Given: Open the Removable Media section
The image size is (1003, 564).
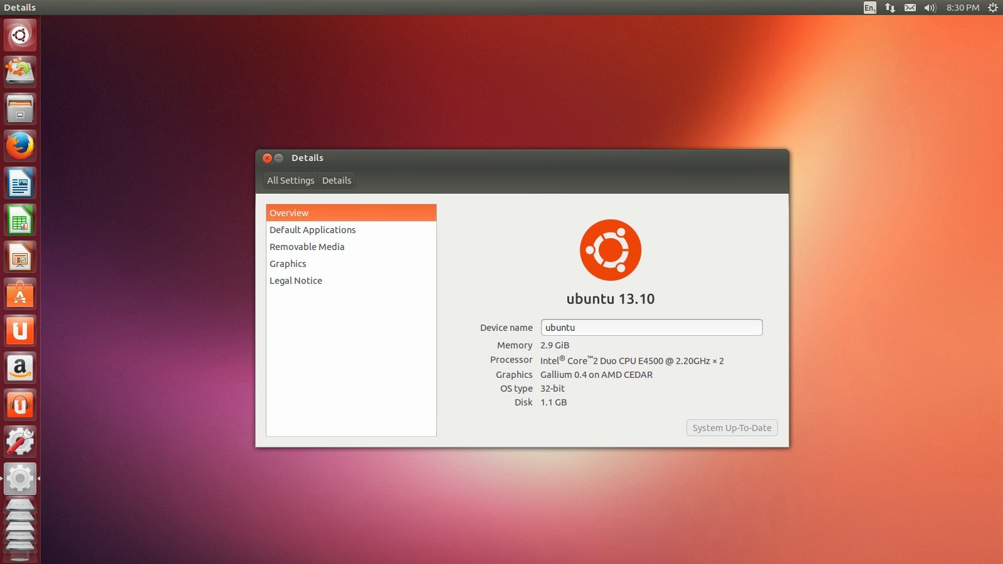Looking at the screenshot, I should click(x=351, y=247).
